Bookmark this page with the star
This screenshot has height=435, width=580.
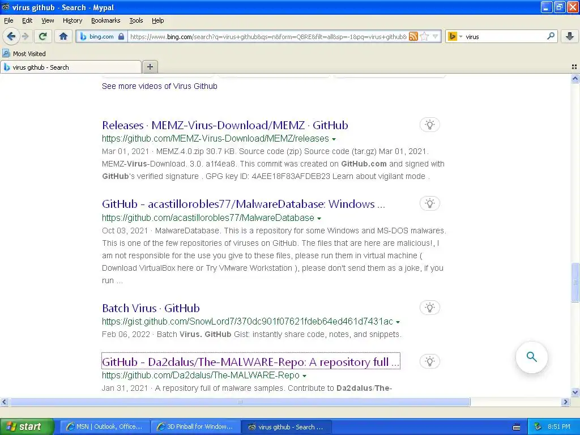pos(424,36)
